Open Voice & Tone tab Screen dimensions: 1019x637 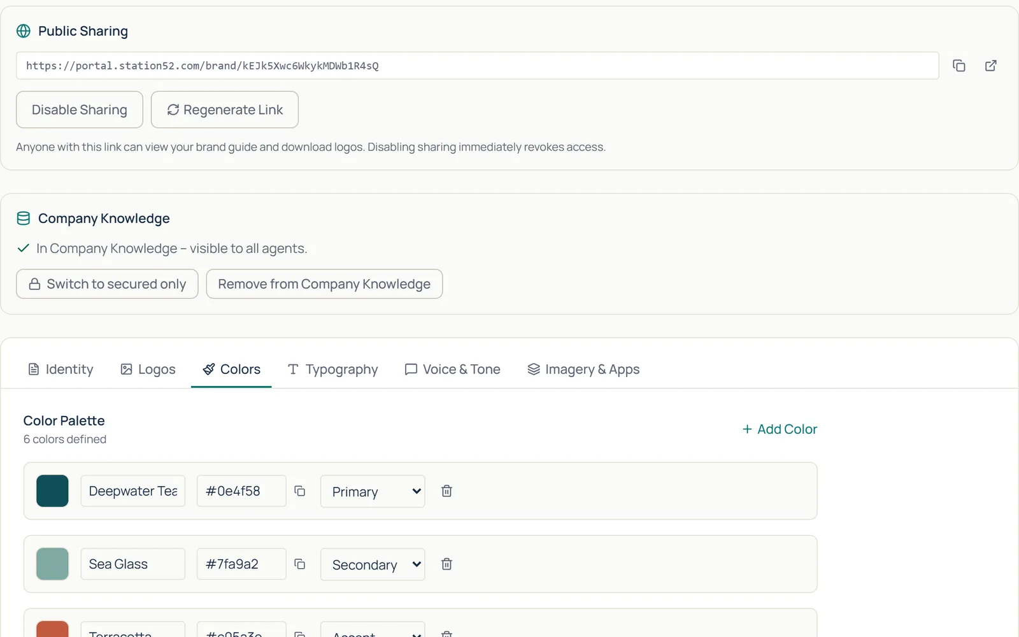tap(453, 369)
